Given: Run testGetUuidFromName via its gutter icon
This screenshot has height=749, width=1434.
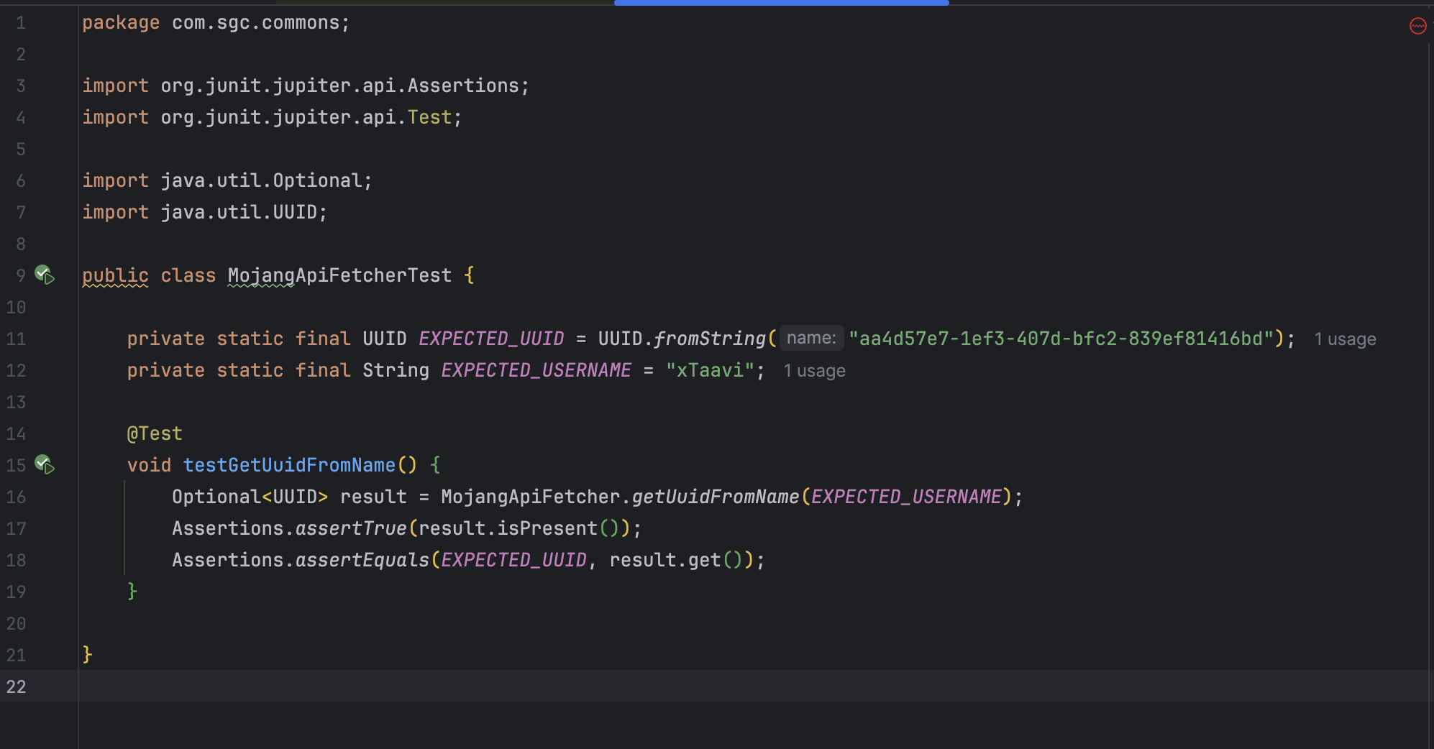Looking at the screenshot, I should [45, 465].
